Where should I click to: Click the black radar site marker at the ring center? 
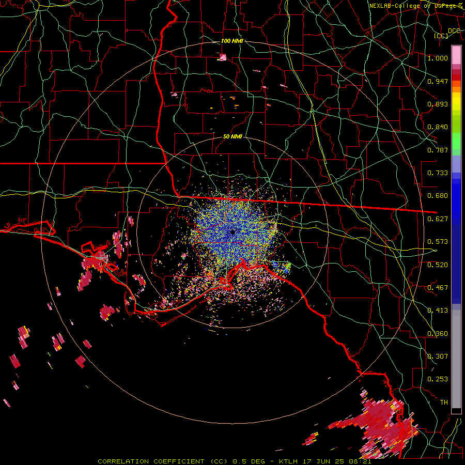coord(233,232)
